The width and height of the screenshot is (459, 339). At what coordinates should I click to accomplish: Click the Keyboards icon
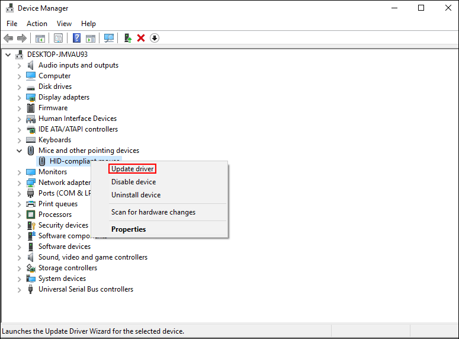coord(31,140)
